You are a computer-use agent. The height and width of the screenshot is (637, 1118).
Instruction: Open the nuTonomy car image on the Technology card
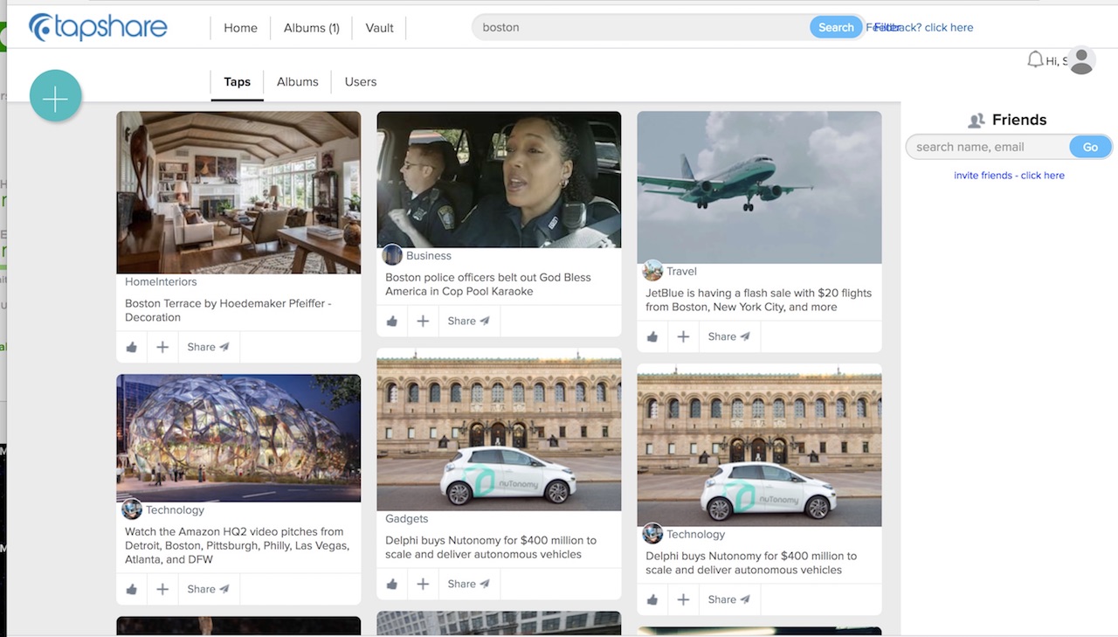point(759,446)
